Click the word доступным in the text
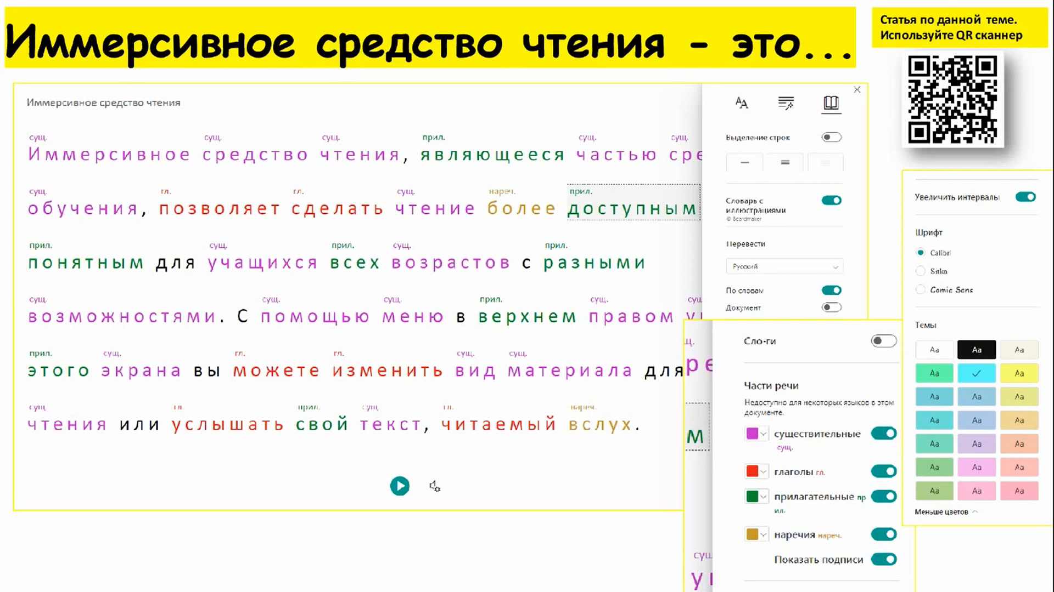Viewport: 1054px width, 592px height. (632, 209)
